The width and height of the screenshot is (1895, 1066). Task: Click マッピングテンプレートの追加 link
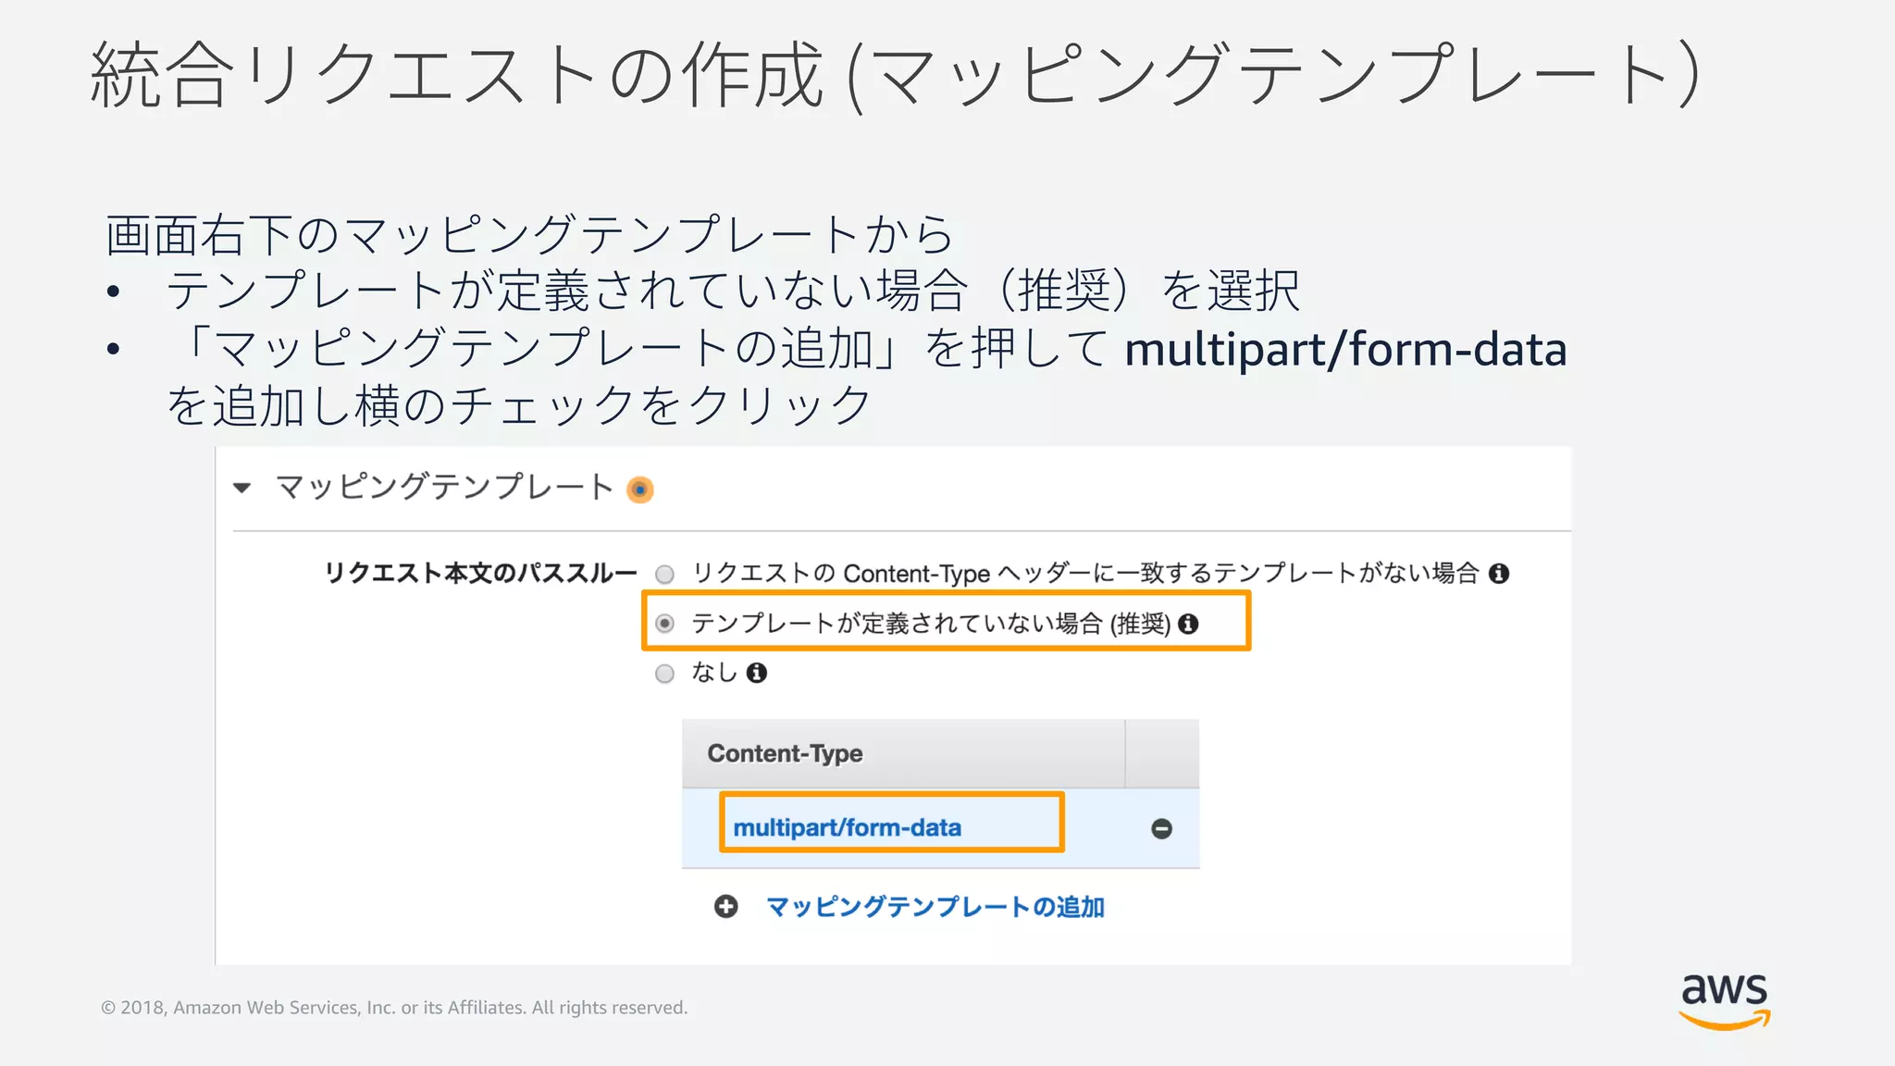[935, 907]
